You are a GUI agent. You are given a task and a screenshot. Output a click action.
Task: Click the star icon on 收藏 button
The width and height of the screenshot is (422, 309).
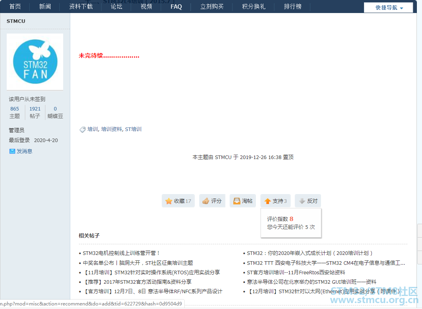[x=169, y=201]
